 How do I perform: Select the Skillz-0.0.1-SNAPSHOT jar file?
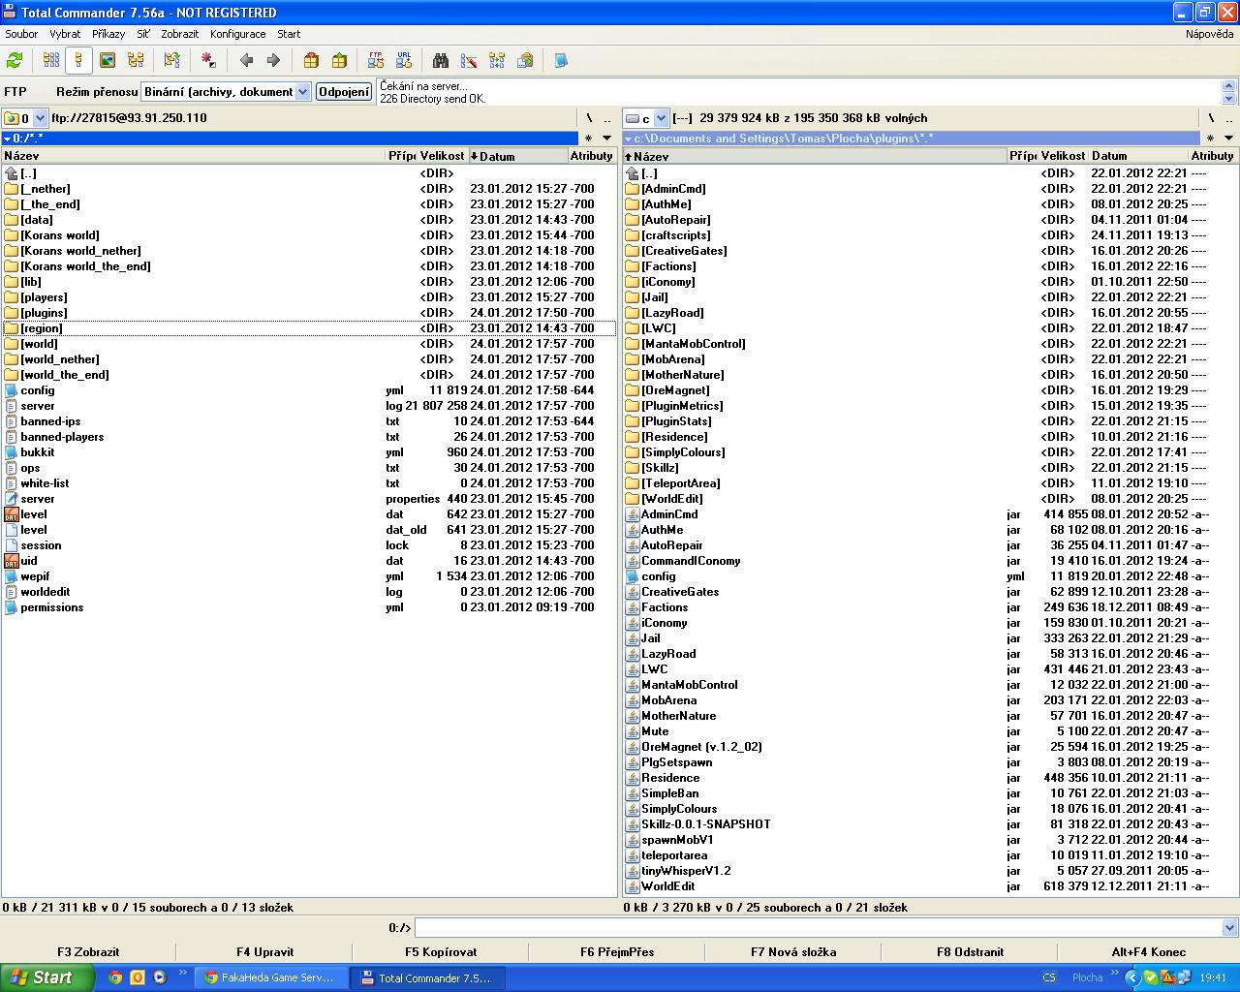930,824
